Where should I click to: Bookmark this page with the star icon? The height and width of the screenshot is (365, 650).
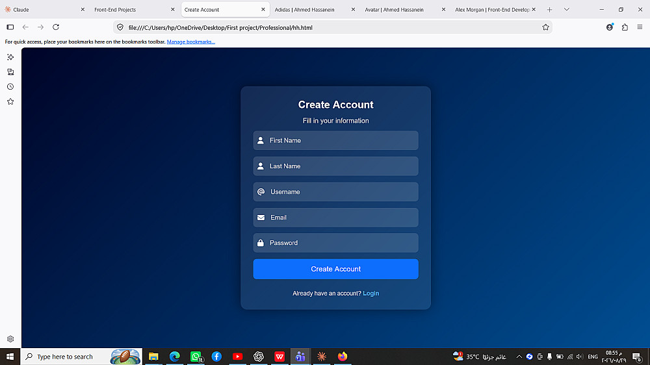[545, 27]
